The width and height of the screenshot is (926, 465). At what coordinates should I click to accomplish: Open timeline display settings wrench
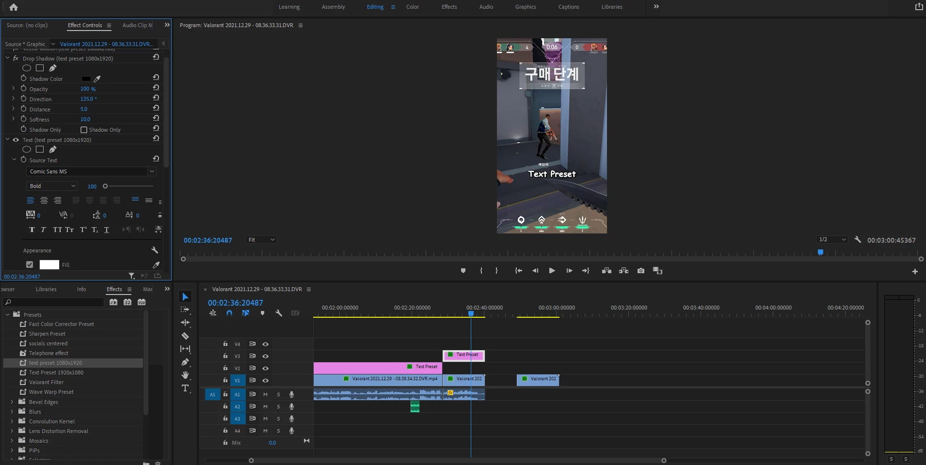(279, 313)
